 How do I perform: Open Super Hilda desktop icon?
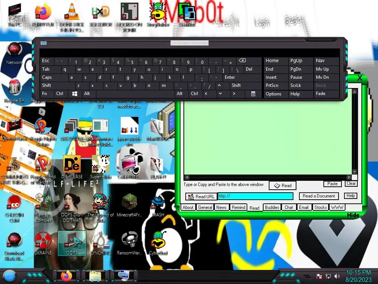[x=100, y=167]
